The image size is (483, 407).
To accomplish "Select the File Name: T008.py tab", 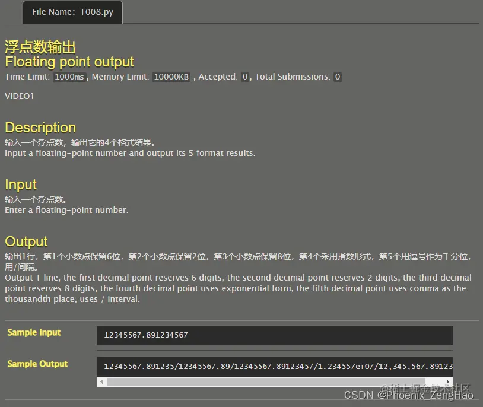I will tap(72, 12).
